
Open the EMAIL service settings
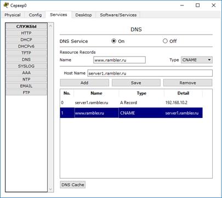(x=26, y=86)
